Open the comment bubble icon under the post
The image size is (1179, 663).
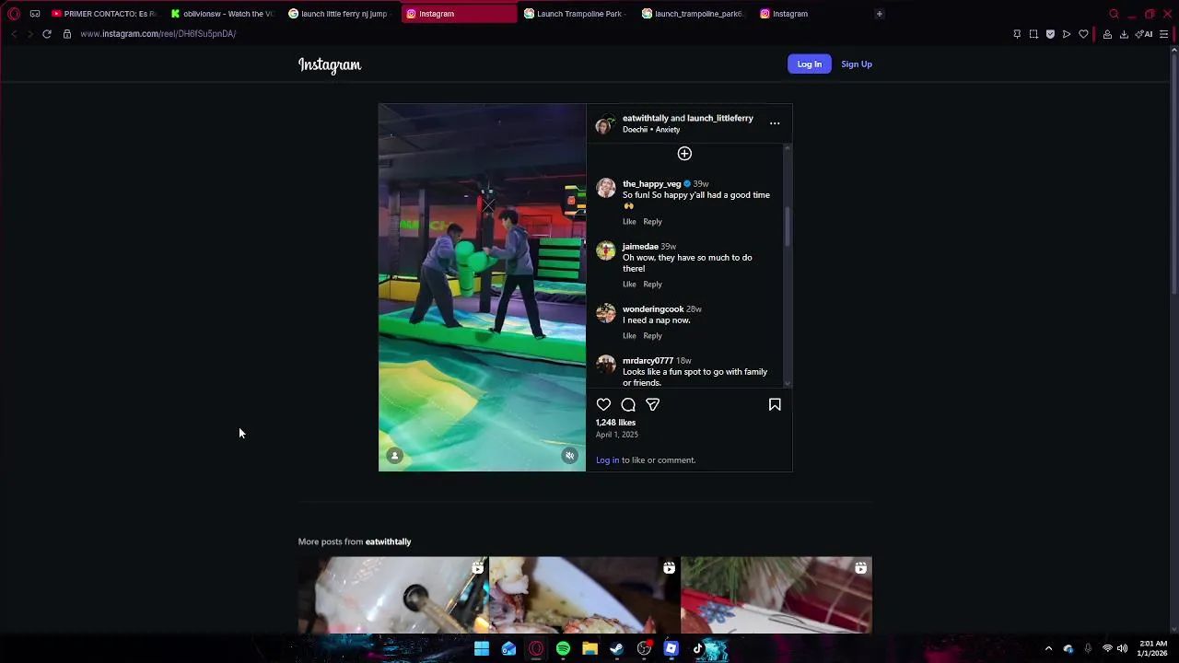click(628, 404)
